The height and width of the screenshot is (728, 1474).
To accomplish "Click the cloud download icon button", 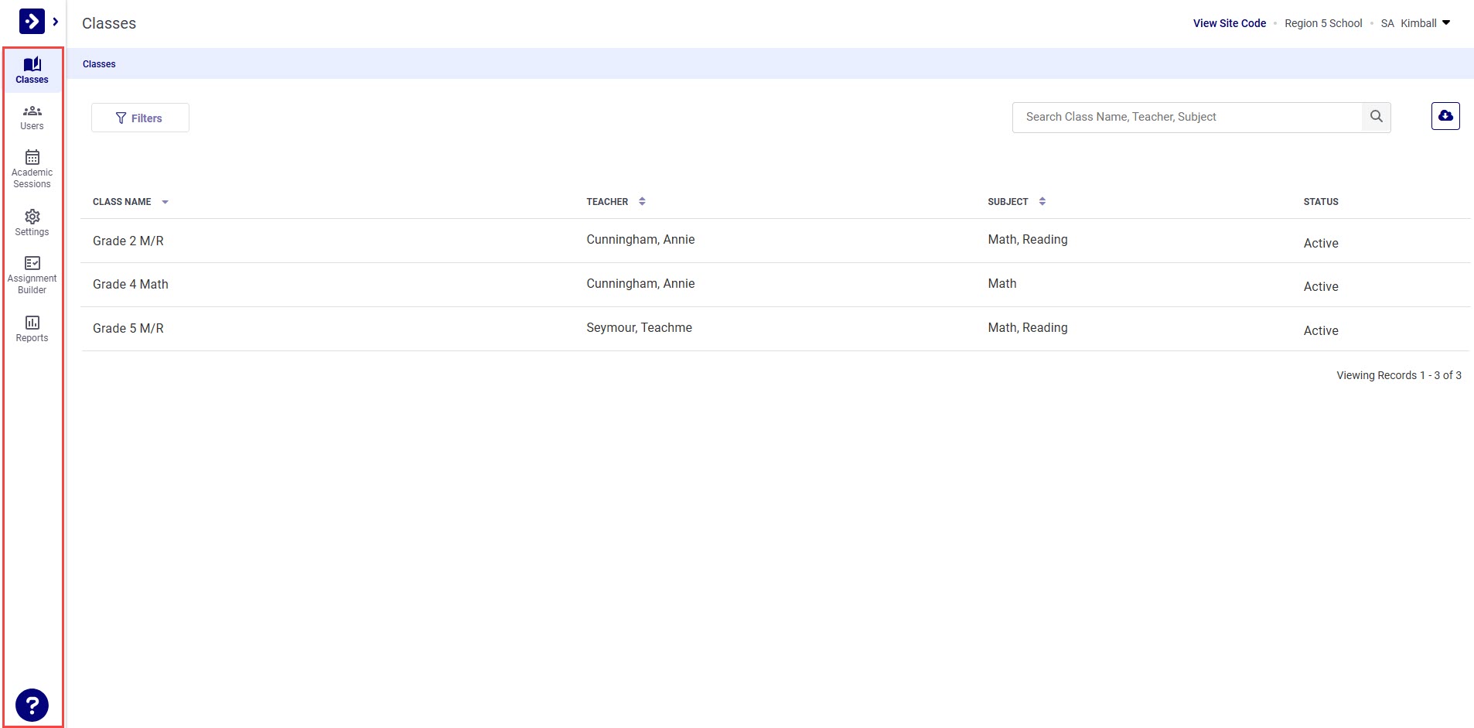I will tap(1445, 116).
